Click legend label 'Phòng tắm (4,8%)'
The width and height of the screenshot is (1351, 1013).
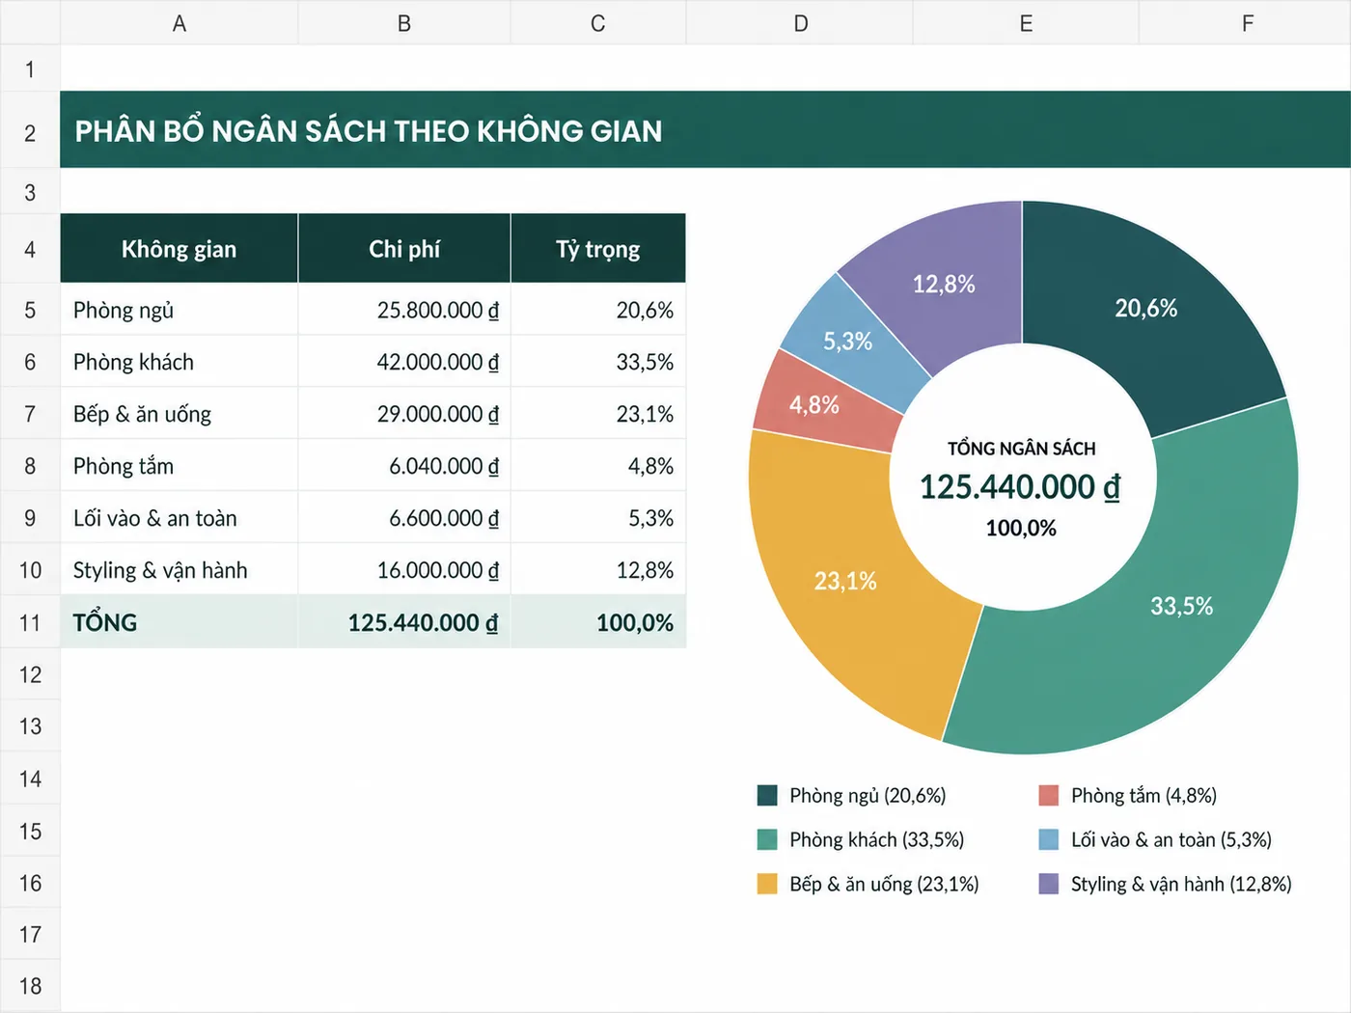pyautogui.click(x=1144, y=795)
